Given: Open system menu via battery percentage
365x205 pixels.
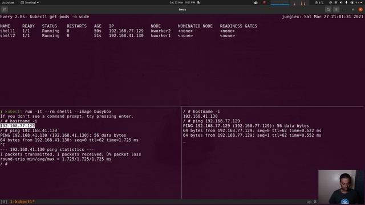Looking at the screenshot, I should (x=356, y=2).
